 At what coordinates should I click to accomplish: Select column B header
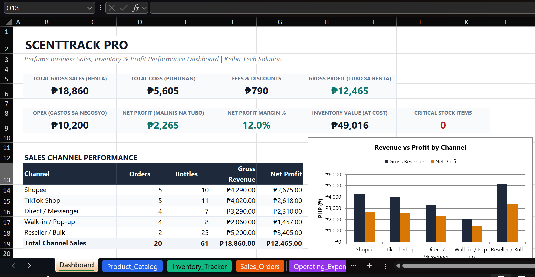(x=47, y=22)
